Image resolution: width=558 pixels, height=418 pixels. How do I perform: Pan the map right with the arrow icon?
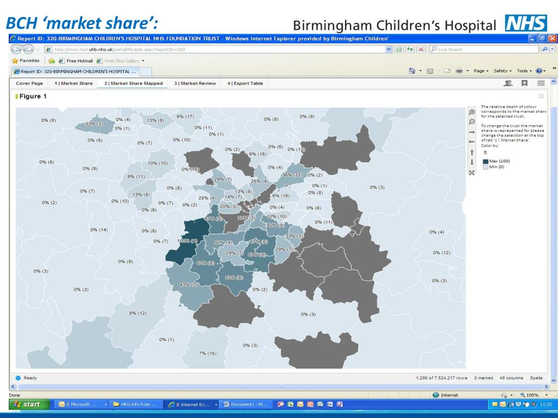(472, 132)
